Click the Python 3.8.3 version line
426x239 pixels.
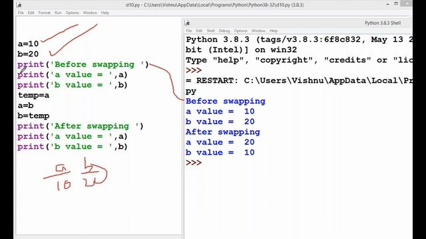pyautogui.click(x=299, y=40)
